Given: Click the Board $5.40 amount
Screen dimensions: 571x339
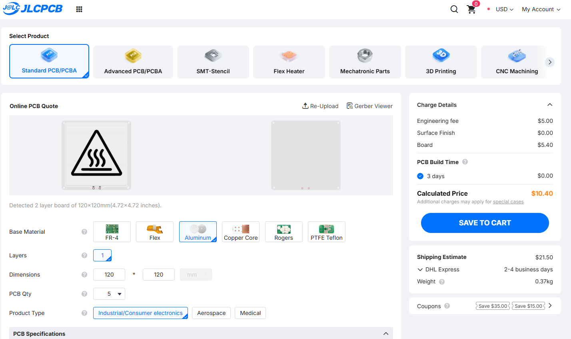Looking at the screenshot, I should (545, 145).
